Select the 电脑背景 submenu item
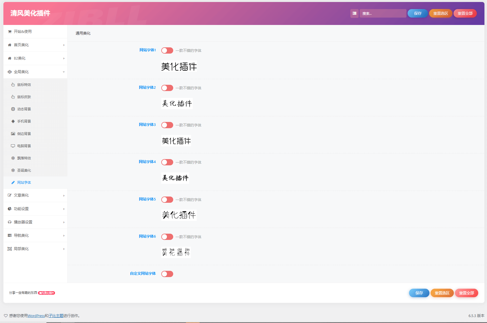This screenshot has height=323, width=487. click(35, 146)
